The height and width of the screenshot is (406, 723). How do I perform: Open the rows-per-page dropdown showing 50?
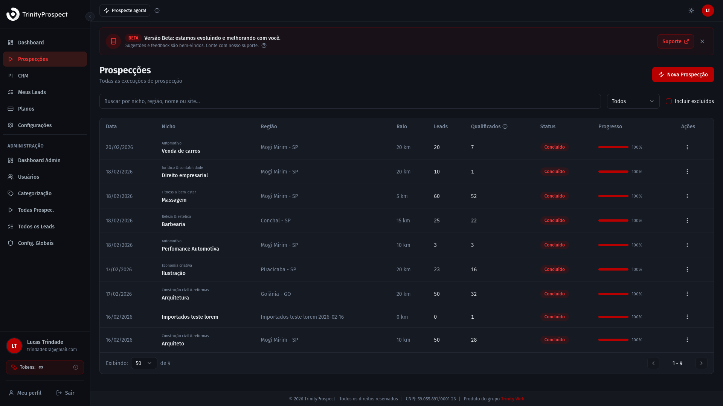click(144, 363)
